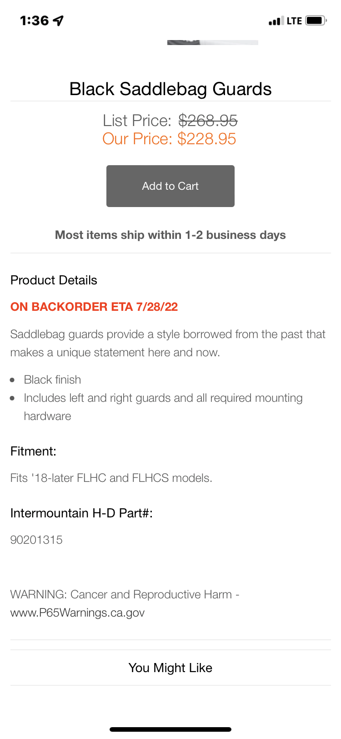Tap the ON BACKORDER ETA notice
341x739 pixels.
94,307
